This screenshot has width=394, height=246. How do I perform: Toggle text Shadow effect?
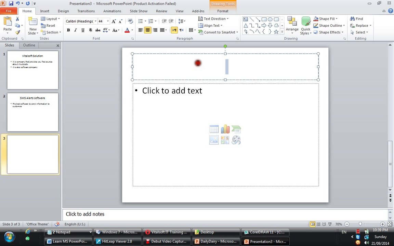pyautogui.click(x=90, y=30)
